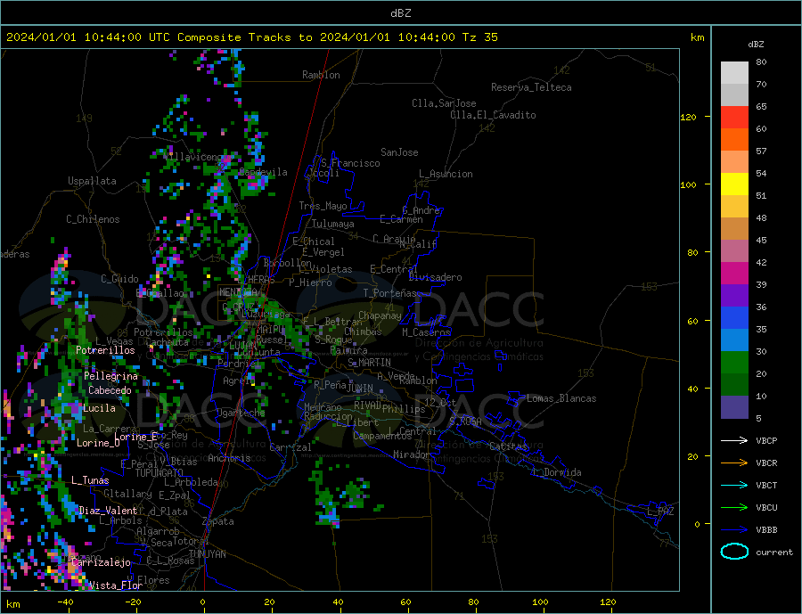Click the Cabecedo map label
802x614 pixels.
coord(110,390)
